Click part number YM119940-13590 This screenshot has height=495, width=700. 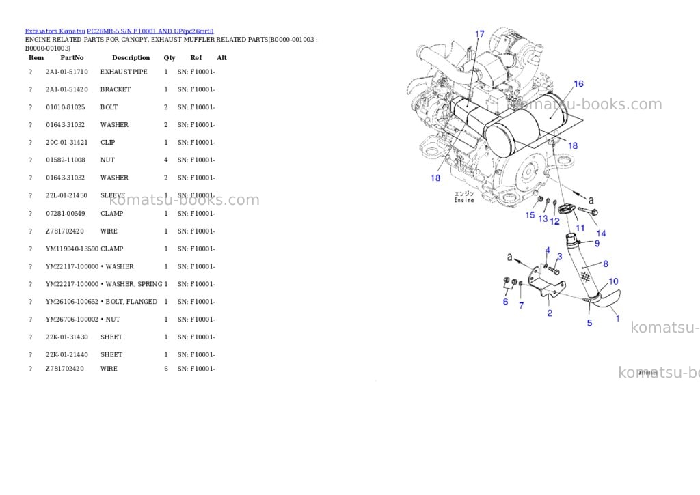click(x=72, y=249)
